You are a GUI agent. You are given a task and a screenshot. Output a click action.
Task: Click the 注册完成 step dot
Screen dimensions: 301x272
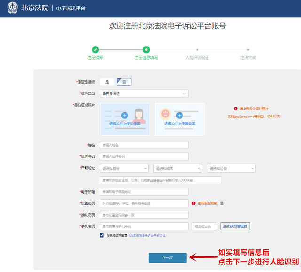248,50
